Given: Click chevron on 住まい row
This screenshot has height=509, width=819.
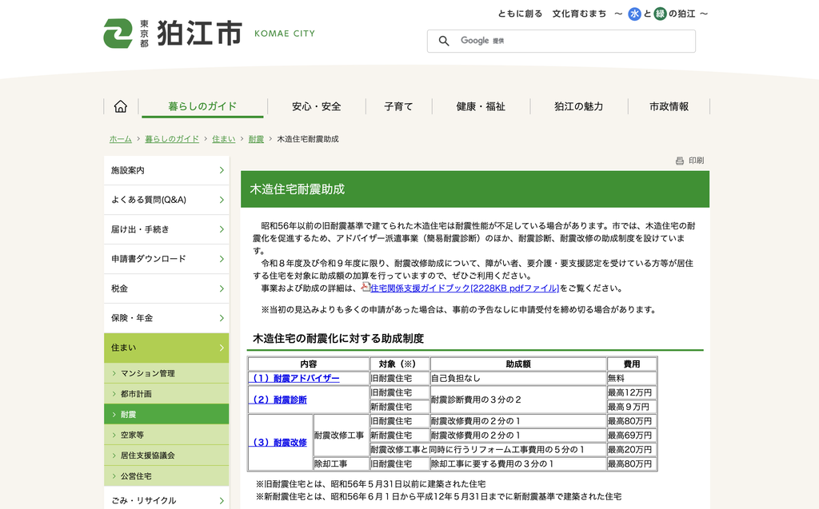Looking at the screenshot, I should (x=222, y=348).
